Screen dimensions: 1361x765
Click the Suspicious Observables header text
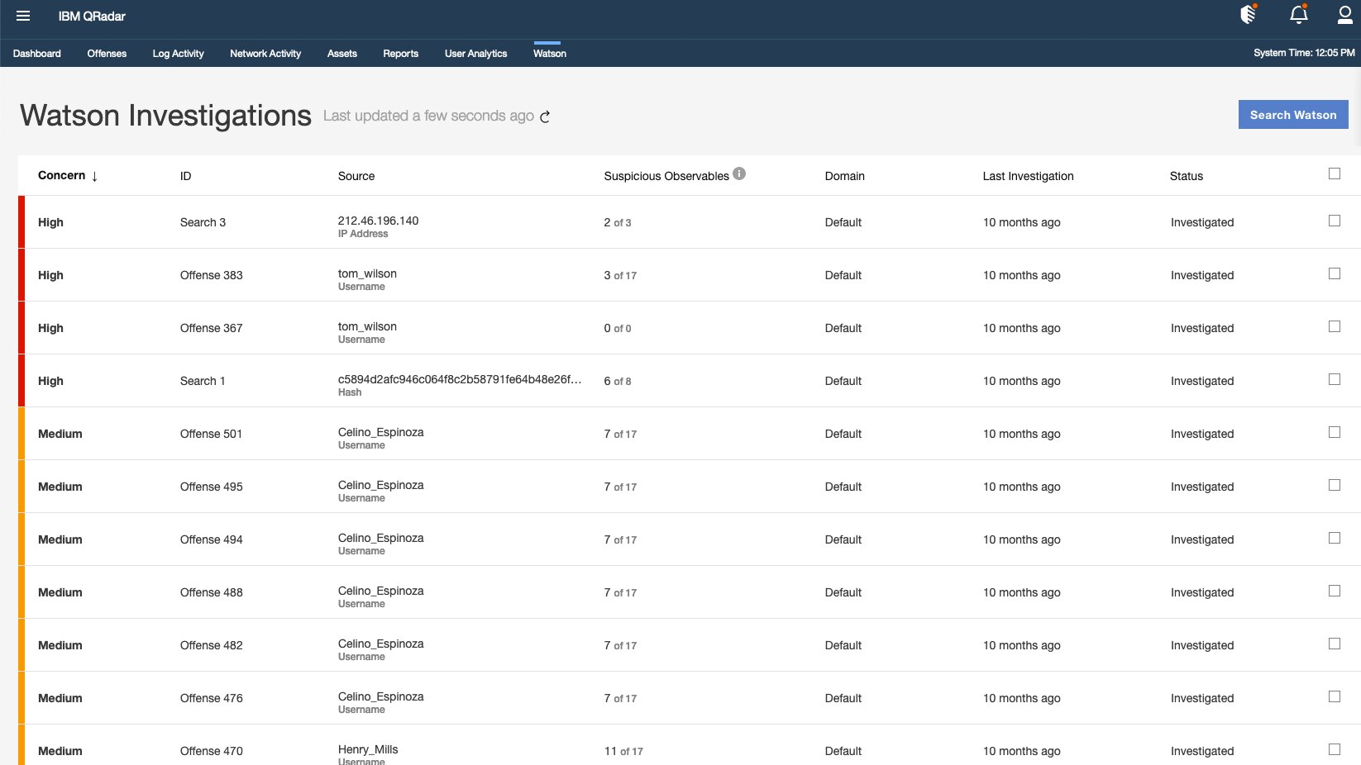click(666, 176)
